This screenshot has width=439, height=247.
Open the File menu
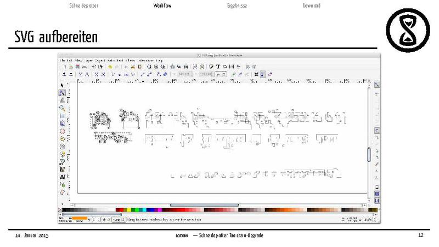62,60
